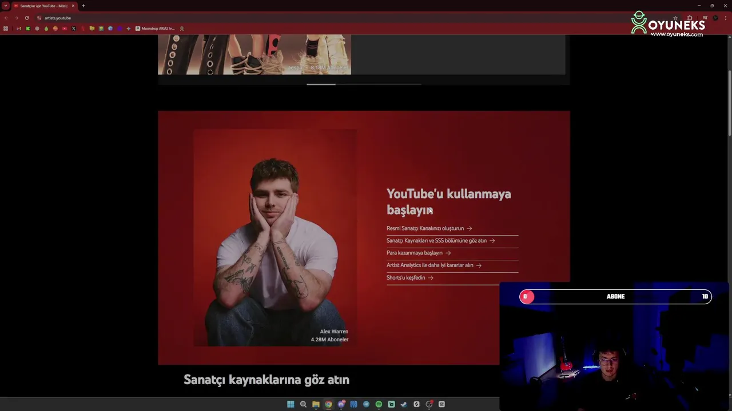Switch to the Sanatçılar için YouTube tab

coord(44,6)
